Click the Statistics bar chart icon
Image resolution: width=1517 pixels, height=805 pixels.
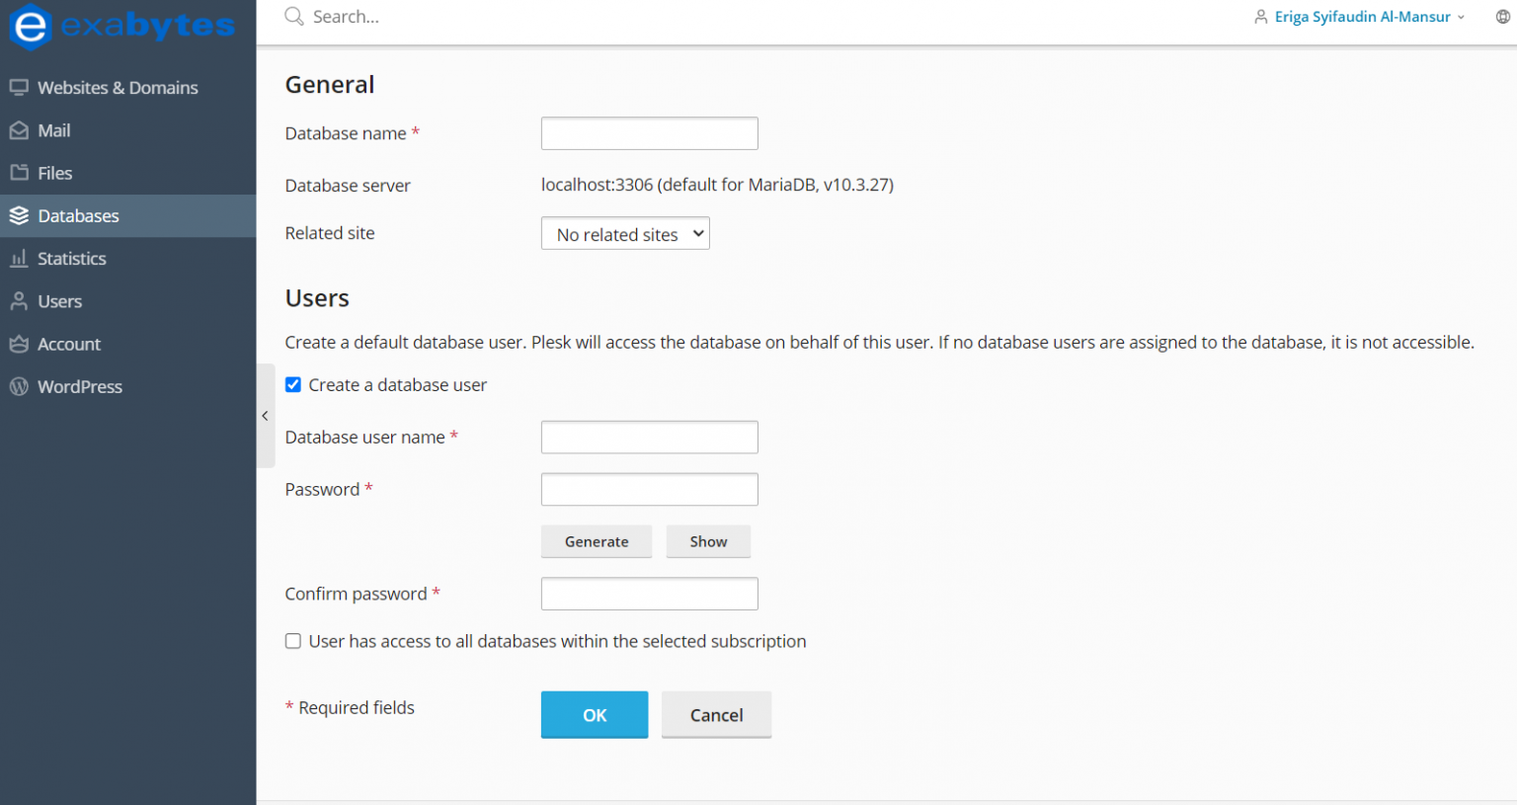pyautogui.click(x=19, y=259)
